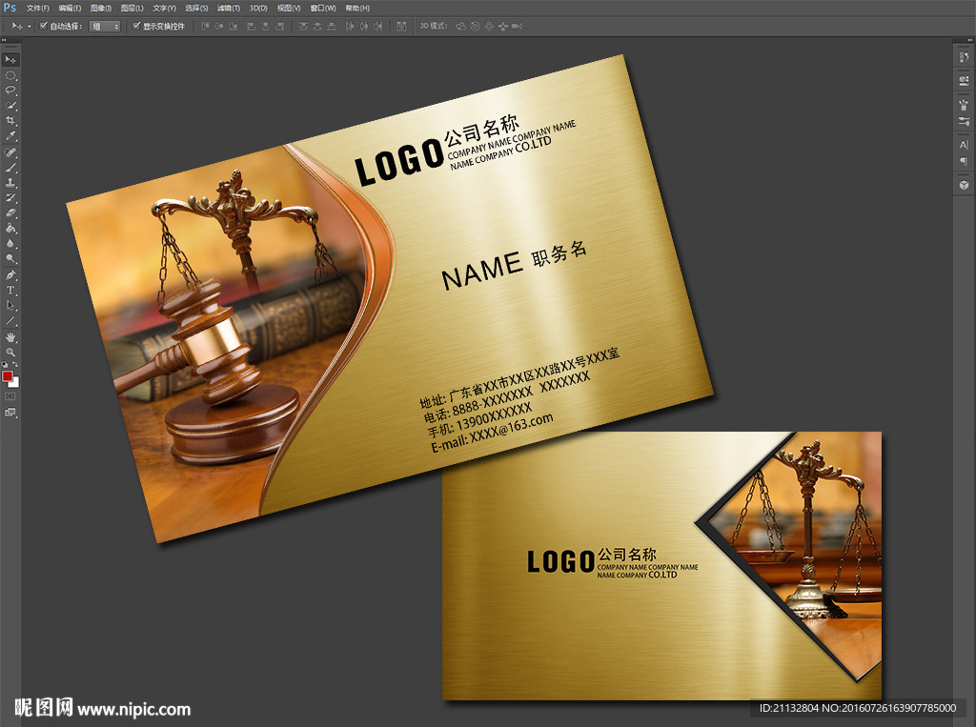Select the Quick Selection tool
The width and height of the screenshot is (976, 727).
[10, 106]
